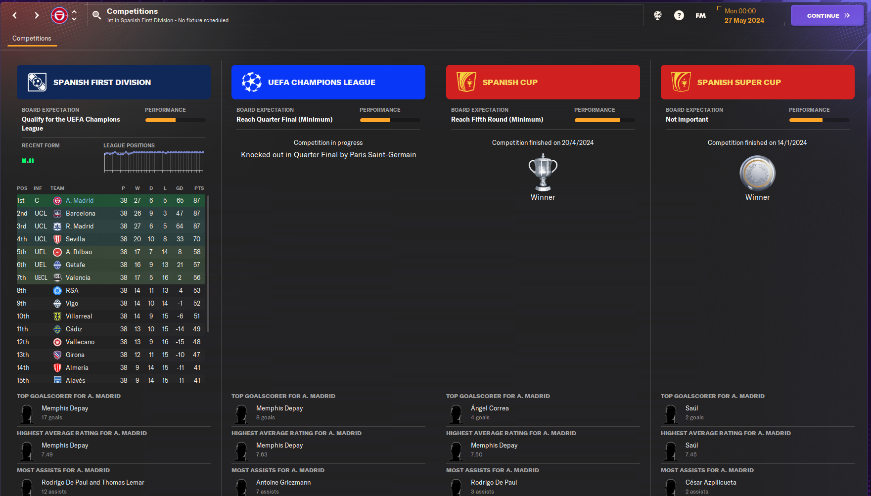Viewport: 871px width, 496px height.
Task: Open the Spanish Super Cup header
Action: point(758,82)
